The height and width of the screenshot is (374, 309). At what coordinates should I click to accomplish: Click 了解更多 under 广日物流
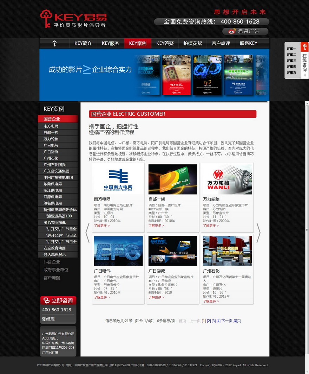coord(156,297)
